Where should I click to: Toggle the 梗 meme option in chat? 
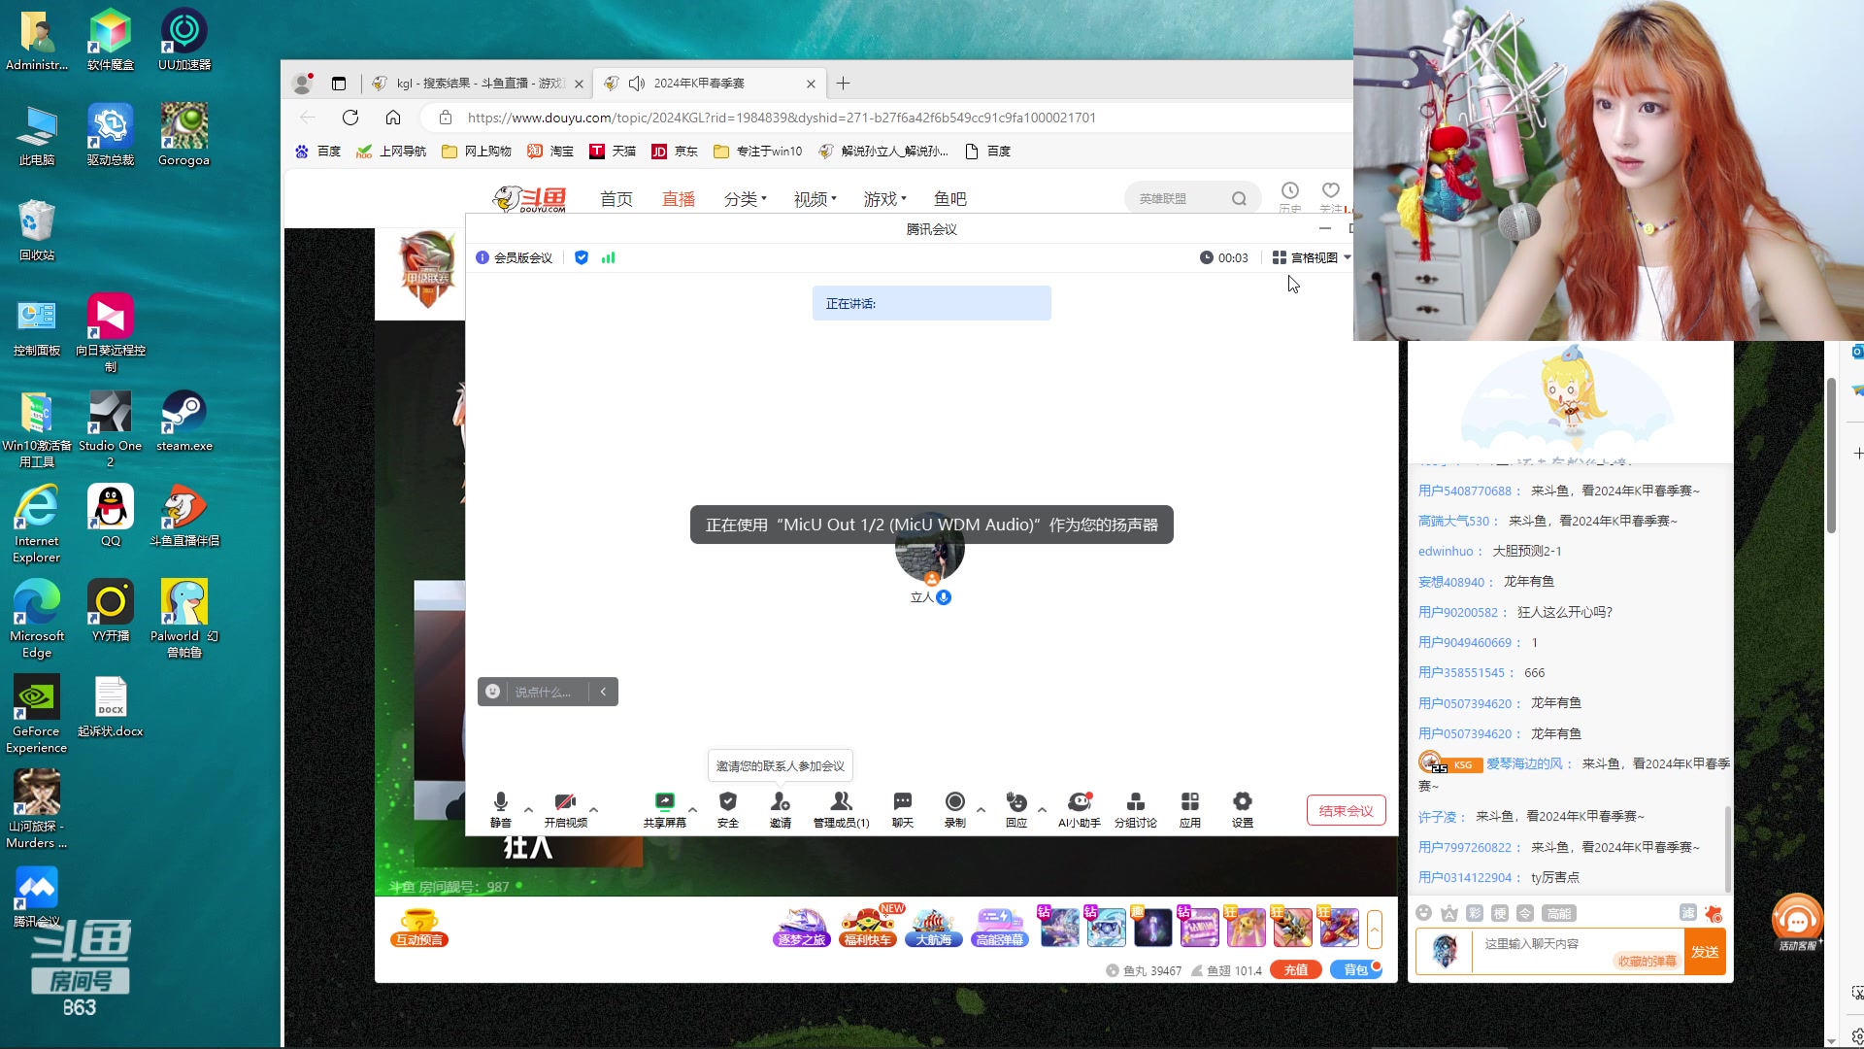1500,913
